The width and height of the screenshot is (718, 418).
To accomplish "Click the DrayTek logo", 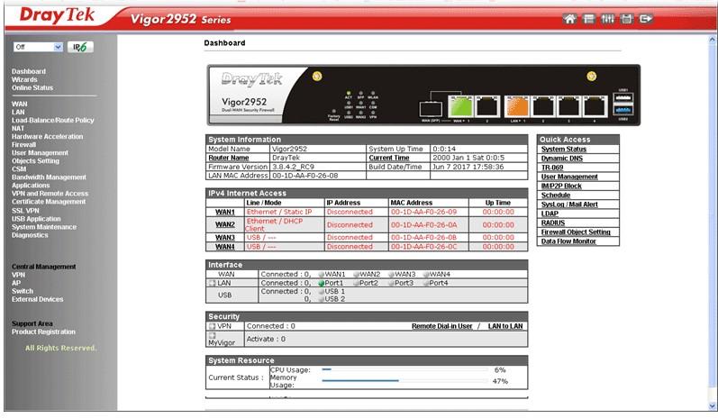I will pyautogui.click(x=58, y=16).
